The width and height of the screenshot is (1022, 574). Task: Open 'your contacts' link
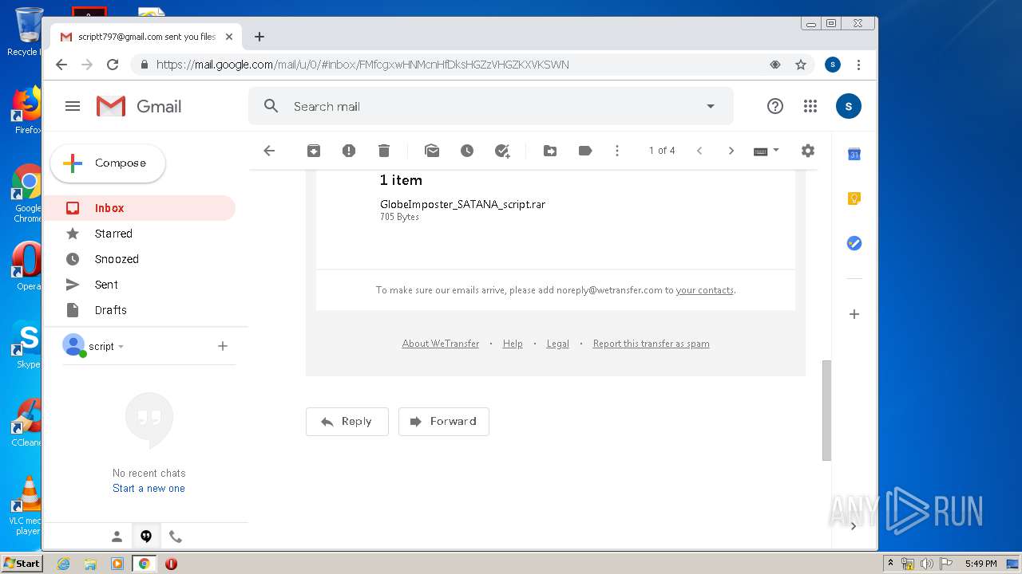(x=704, y=290)
